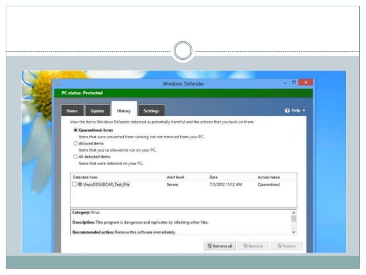Click the Remove button
Viewport: 366px width, 275px height.
[253, 246]
